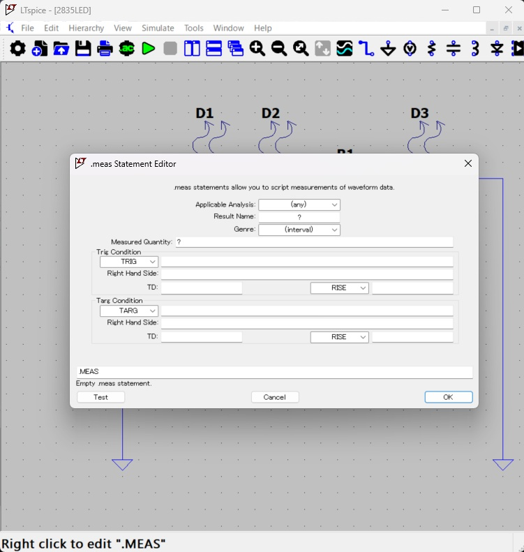Image resolution: width=524 pixels, height=552 pixels.
Task: Open the Hierarchy menu
Action: click(87, 28)
